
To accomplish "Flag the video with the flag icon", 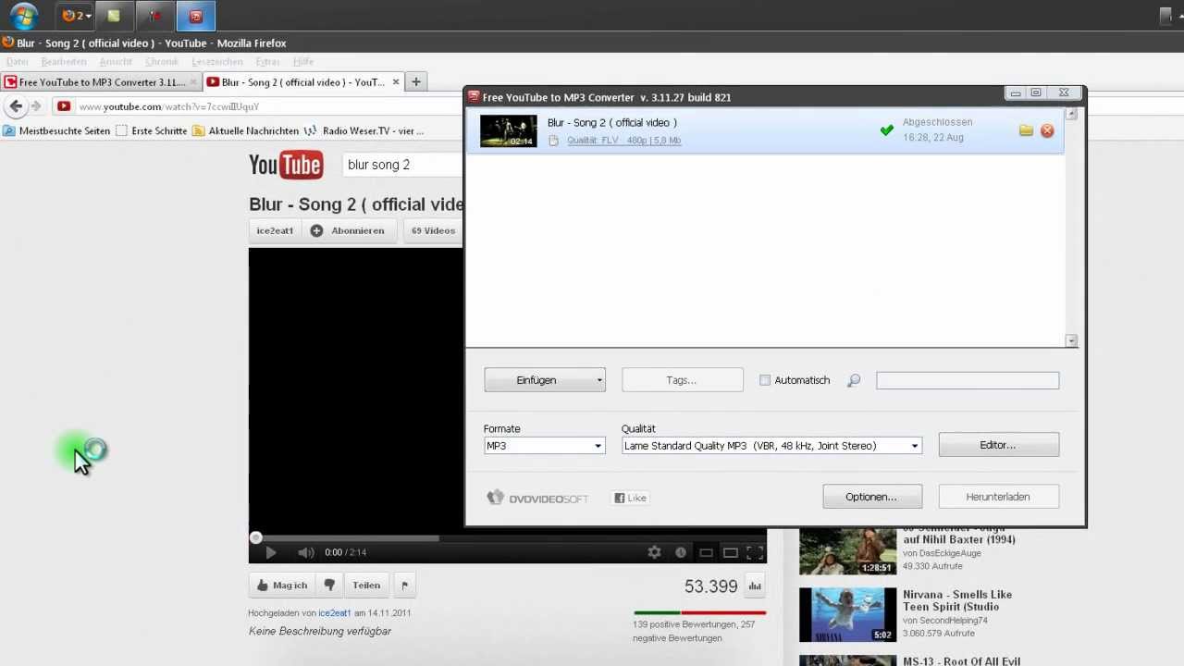I will [404, 585].
